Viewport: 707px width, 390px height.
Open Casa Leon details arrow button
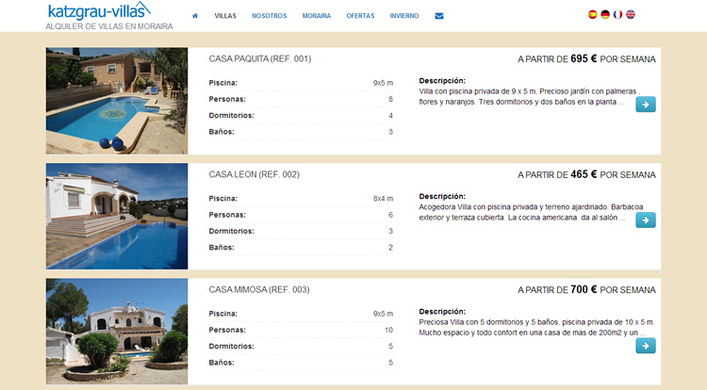click(x=646, y=220)
